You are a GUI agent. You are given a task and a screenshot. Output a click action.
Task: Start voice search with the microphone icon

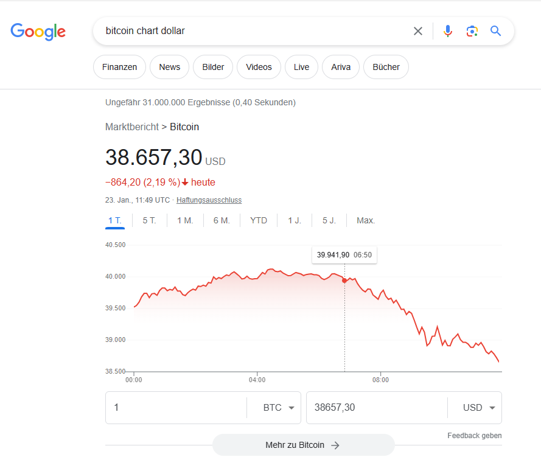point(447,31)
